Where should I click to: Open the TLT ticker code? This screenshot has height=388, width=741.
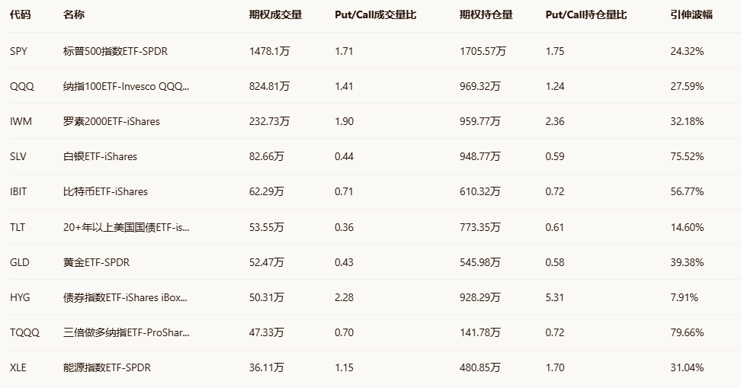18,226
